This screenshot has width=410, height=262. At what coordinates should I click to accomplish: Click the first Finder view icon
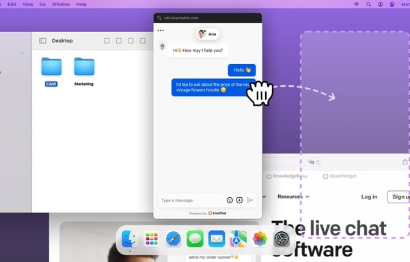(107, 41)
